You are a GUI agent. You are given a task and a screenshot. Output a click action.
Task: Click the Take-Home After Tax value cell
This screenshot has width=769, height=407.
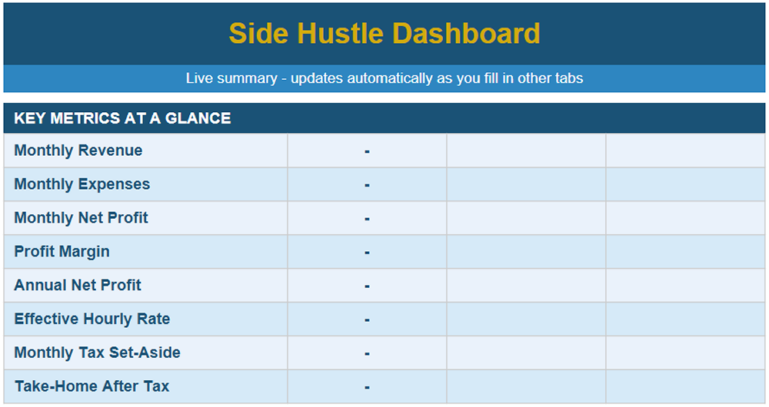367,386
